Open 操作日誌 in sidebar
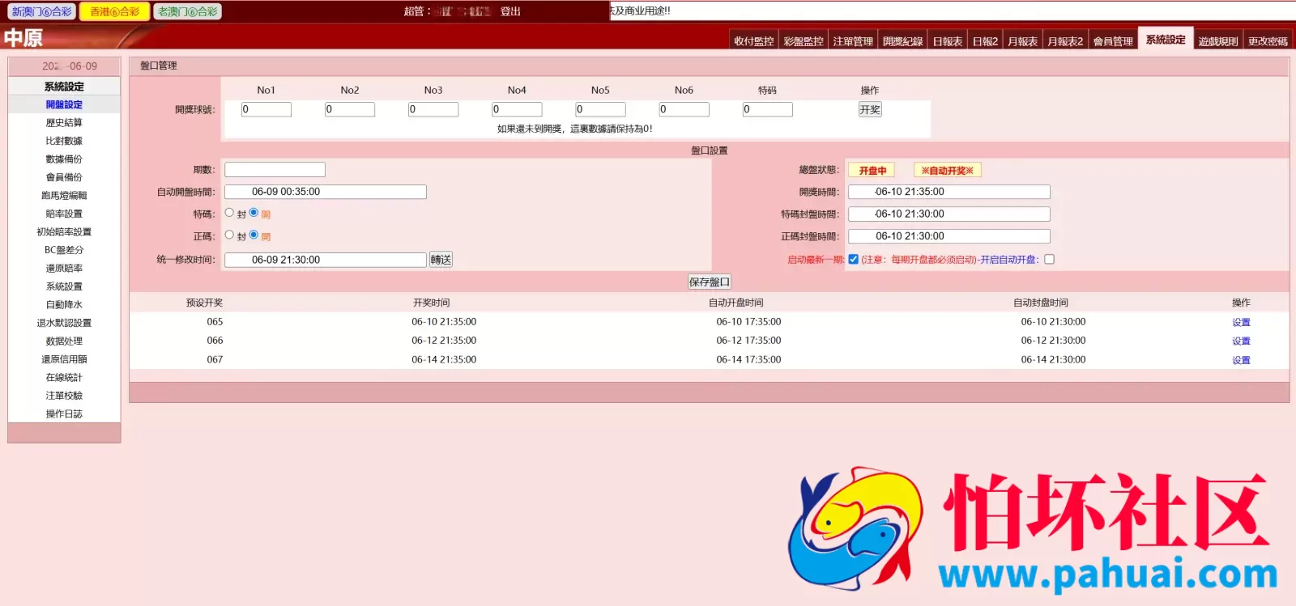Screen dimensions: 1296x606 64,414
